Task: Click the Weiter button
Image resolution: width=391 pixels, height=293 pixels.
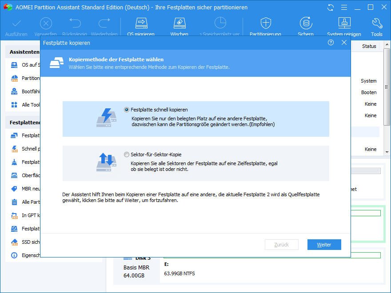Action: 324,245
